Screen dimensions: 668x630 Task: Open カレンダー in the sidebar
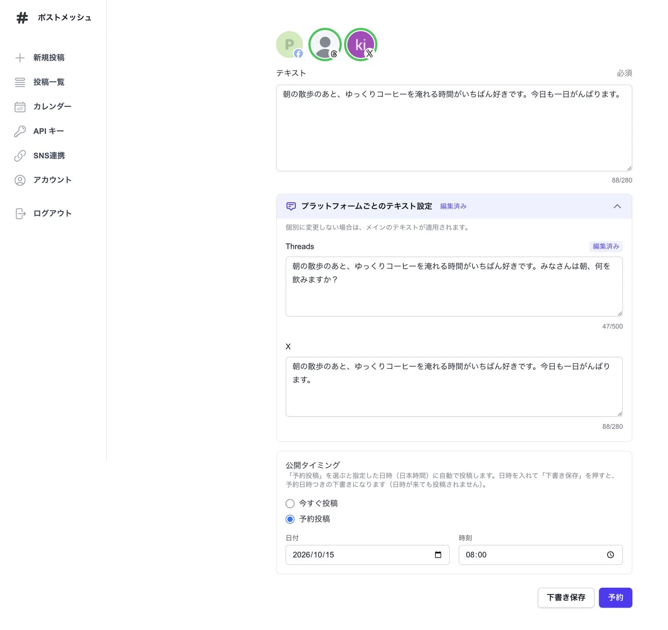pyautogui.click(x=52, y=107)
